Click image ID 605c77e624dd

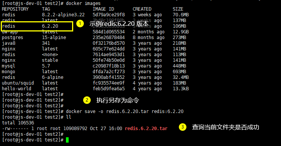tap(109, 49)
